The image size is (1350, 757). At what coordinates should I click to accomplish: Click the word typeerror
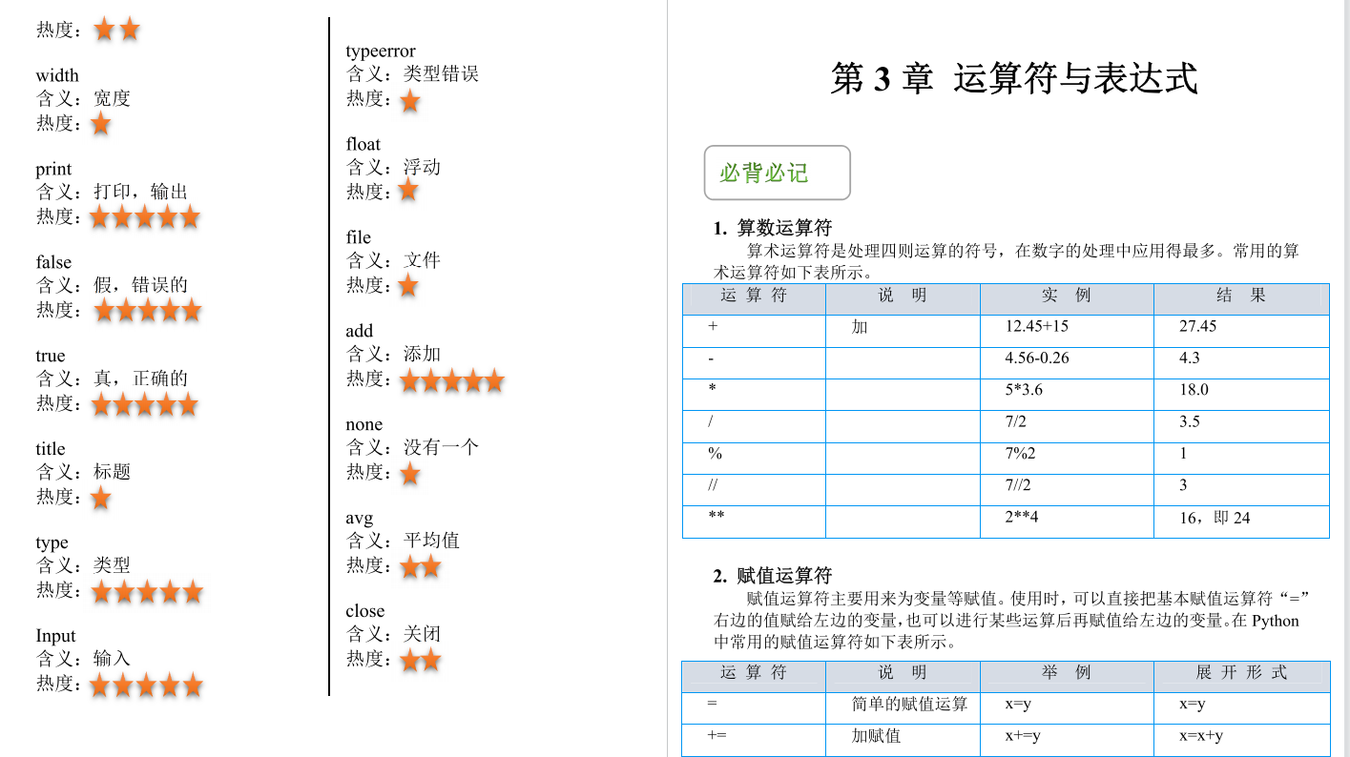pyautogui.click(x=381, y=51)
